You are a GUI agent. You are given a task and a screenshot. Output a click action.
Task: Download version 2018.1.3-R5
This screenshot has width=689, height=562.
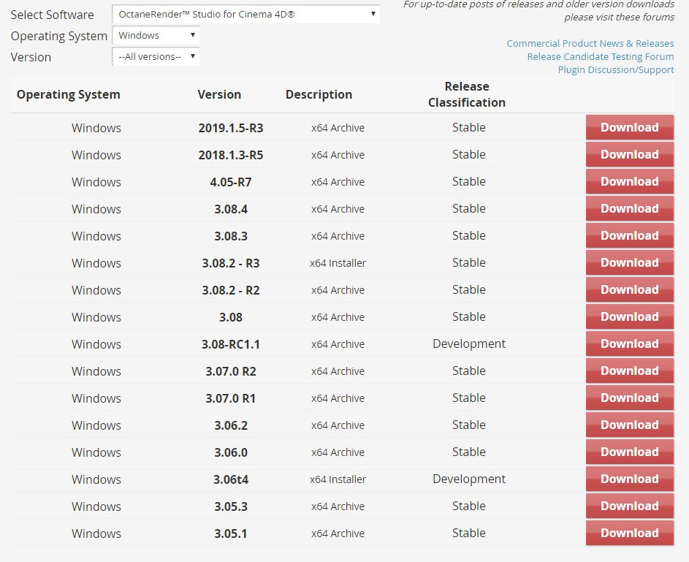click(x=629, y=155)
